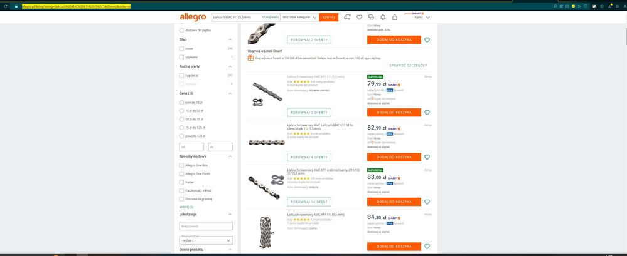The height and width of the screenshot is (256, 627).
Task: Add the 83,00 zł chain to favorites
Action: pyautogui.click(x=427, y=202)
